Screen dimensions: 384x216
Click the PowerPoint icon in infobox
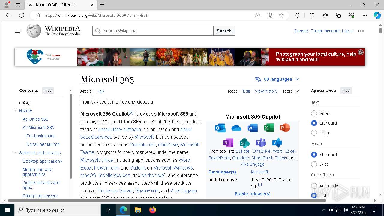tap(285, 128)
